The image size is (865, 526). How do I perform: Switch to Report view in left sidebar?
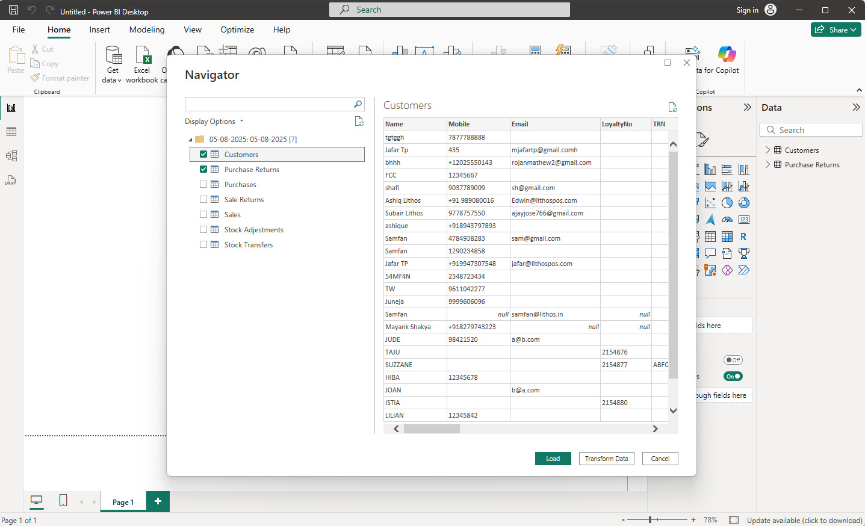11,108
